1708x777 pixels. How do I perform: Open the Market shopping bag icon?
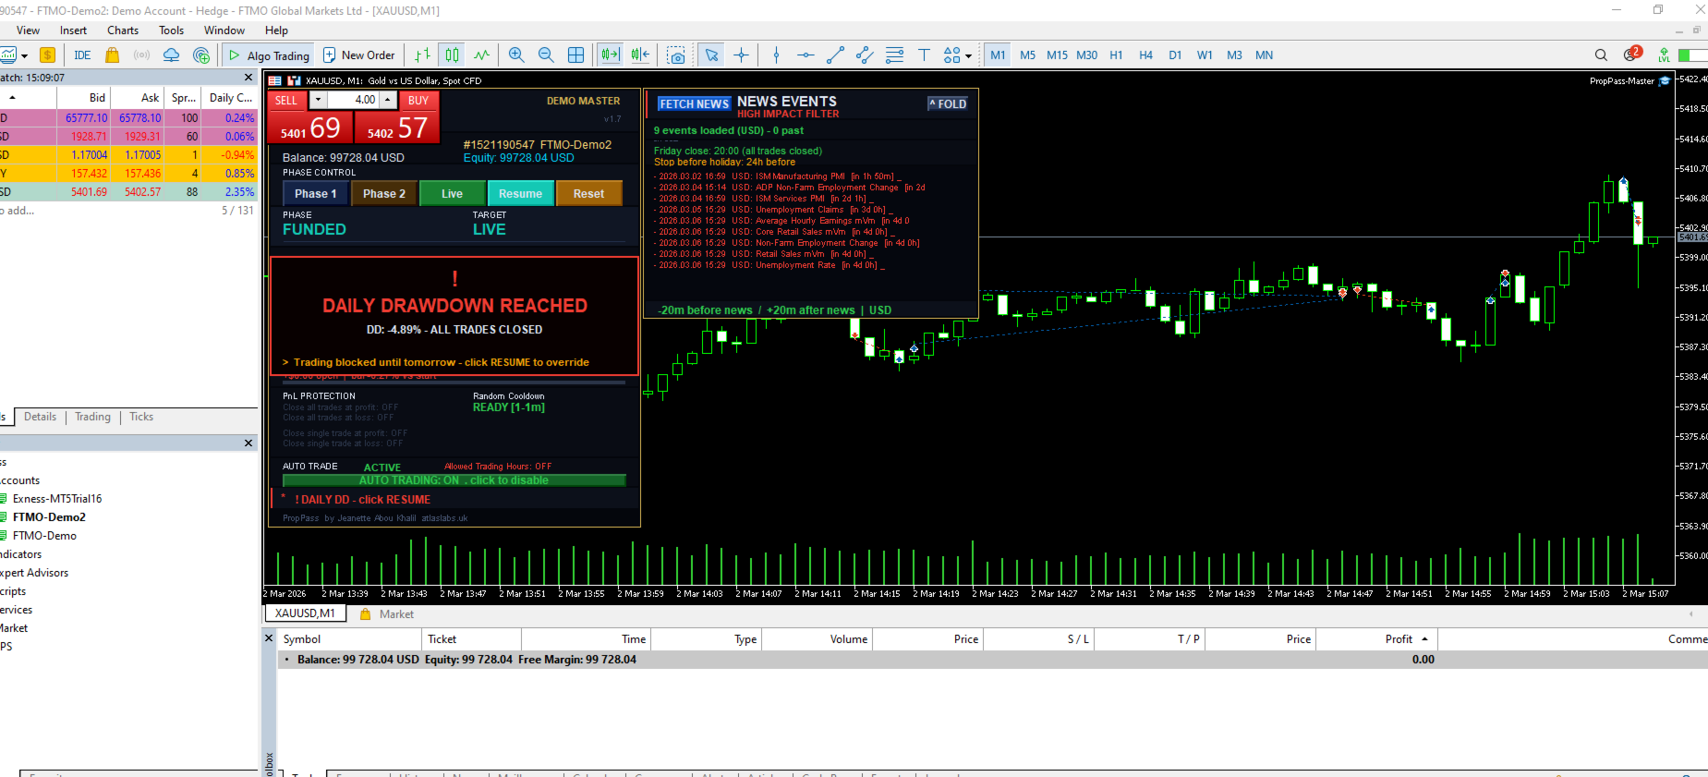[x=112, y=55]
